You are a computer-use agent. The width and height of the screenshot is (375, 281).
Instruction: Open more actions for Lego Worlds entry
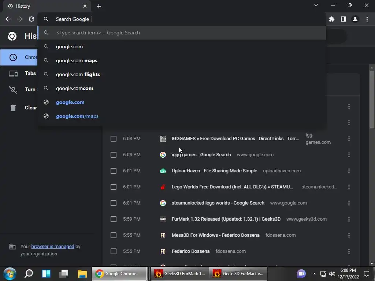coord(349,187)
